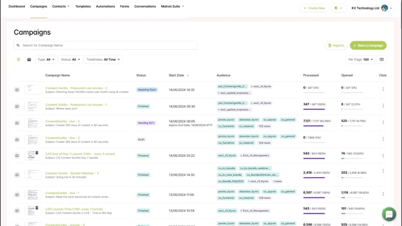Select the Campaigns nav tab
The image size is (402, 226).
coord(38,6)
